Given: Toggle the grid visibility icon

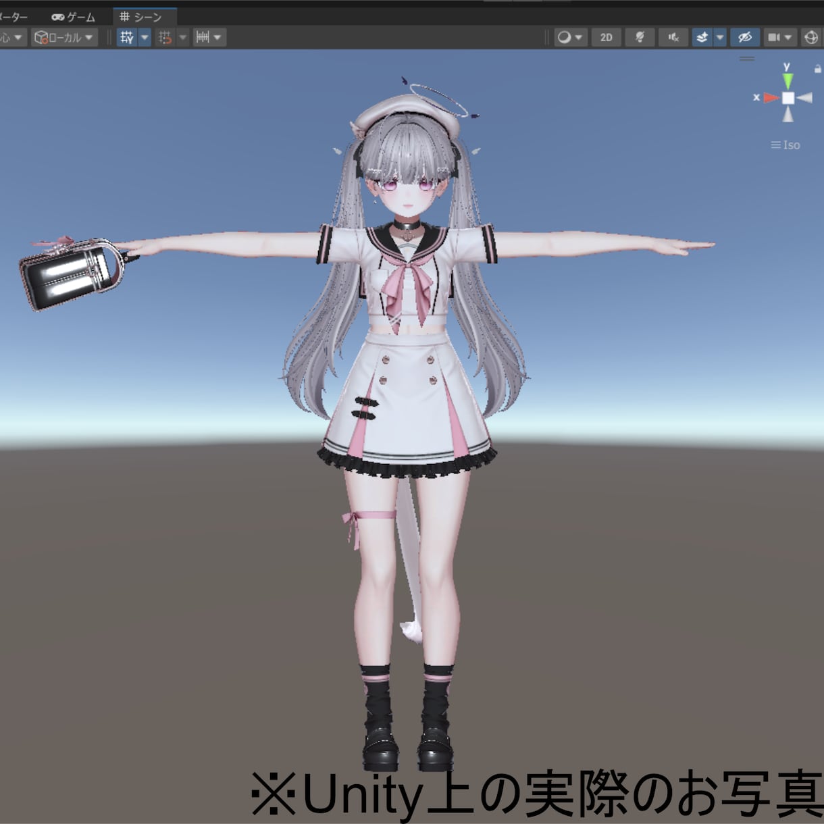Looking at the screenshot, I should (x=126, y=38).
